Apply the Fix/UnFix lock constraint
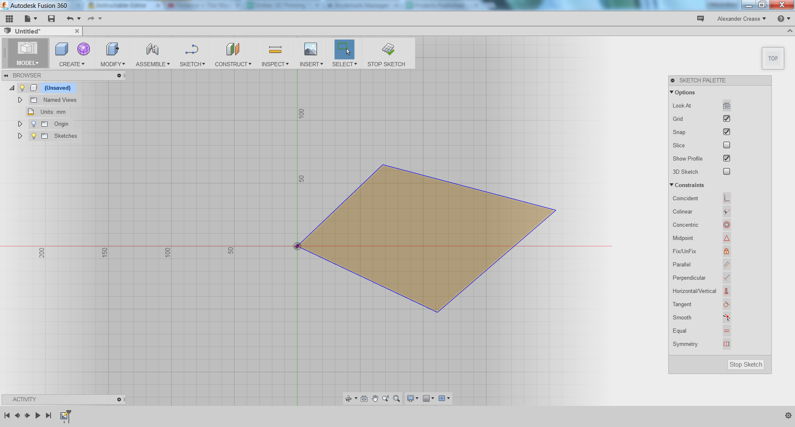Screen dimensions: 795x427 point(727,252)
